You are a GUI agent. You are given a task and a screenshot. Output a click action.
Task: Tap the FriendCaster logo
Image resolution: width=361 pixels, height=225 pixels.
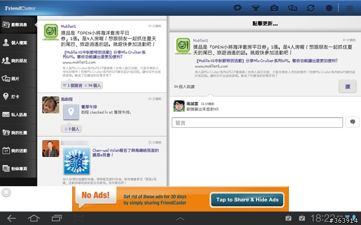click(20, 8)
